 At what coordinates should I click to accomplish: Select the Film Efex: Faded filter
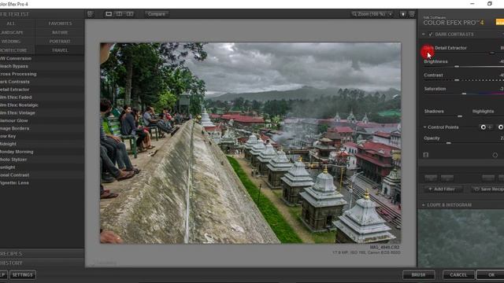(42, 97)
